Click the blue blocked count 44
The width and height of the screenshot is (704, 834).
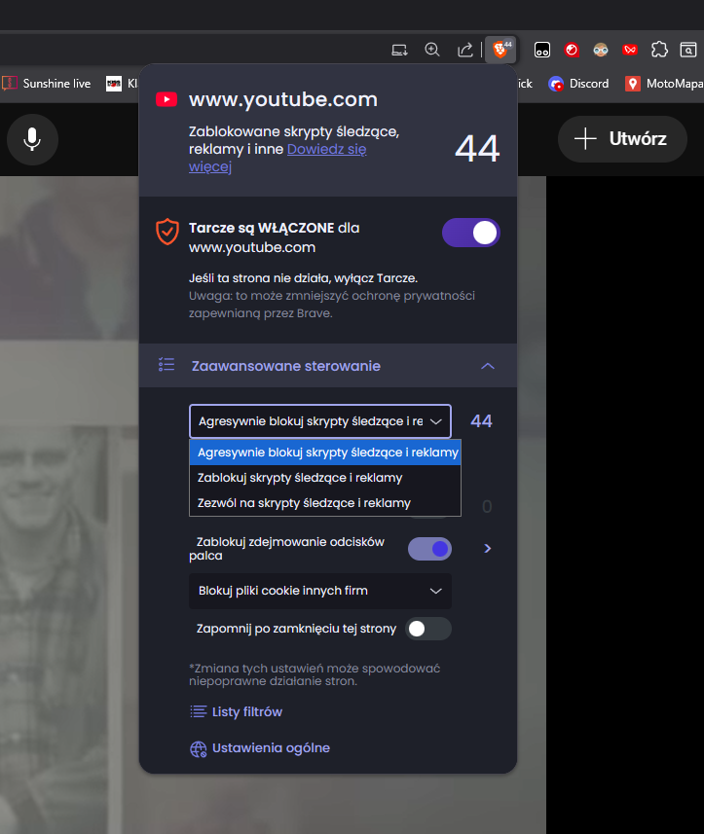point(481,421)
